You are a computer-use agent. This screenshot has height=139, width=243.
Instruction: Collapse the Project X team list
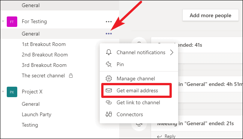pyautogui.click(x=3, y=92)
